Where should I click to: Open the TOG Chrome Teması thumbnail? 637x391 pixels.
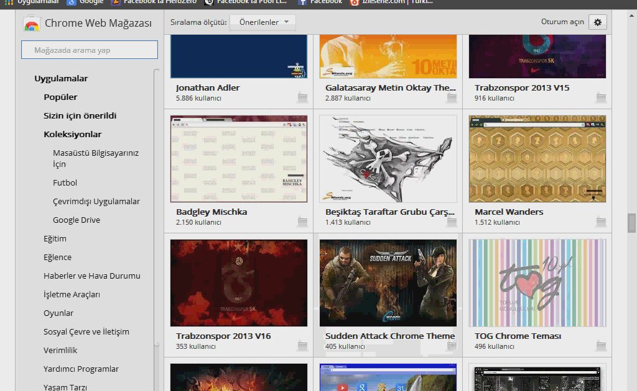537,283
